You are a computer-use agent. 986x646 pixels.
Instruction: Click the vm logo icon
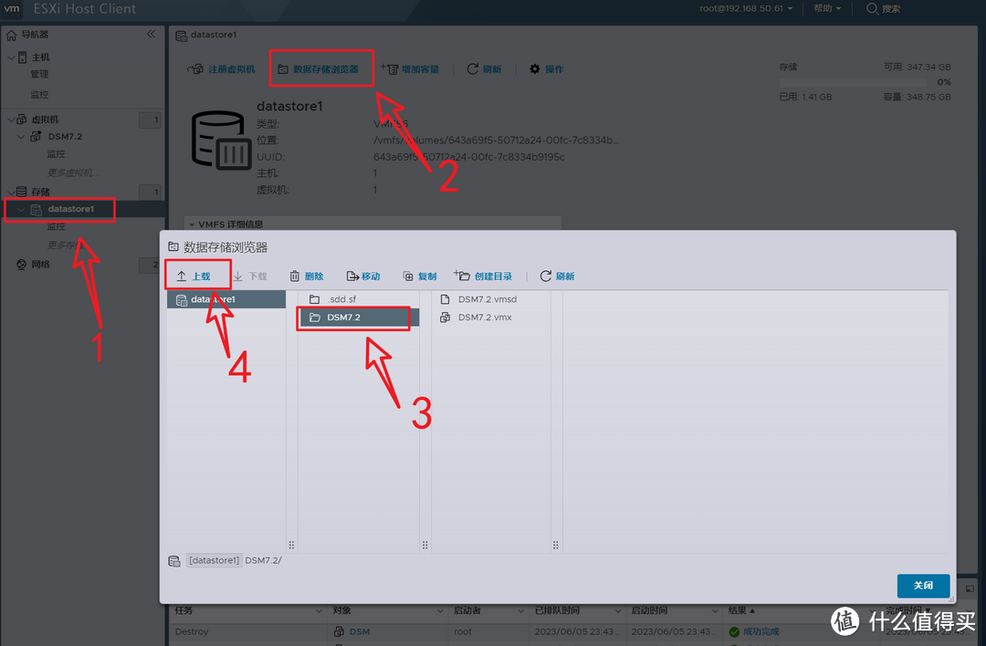(x=11, y=9)
